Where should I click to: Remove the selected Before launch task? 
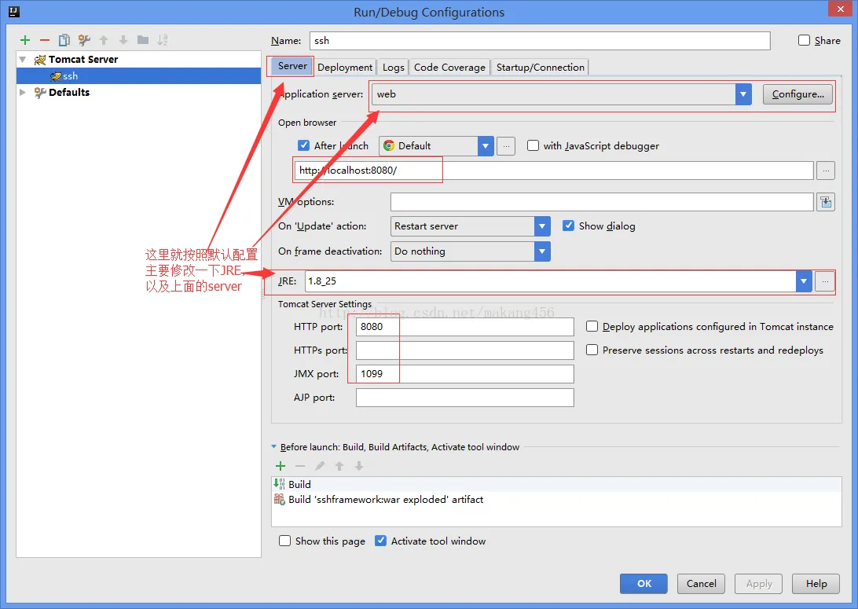click(300, 466)
